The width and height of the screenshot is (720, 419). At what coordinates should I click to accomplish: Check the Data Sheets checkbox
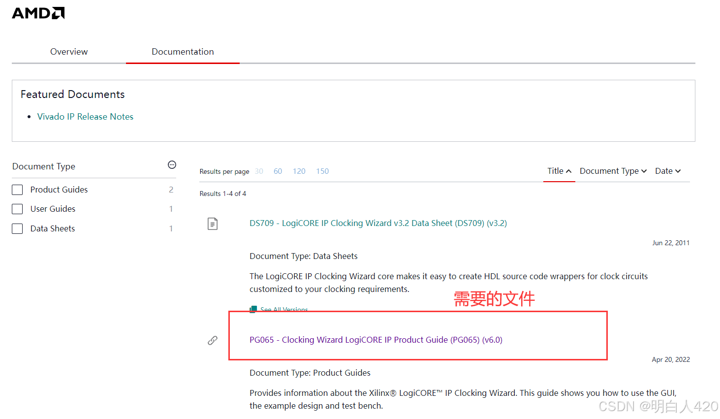[x=17, y=229]
